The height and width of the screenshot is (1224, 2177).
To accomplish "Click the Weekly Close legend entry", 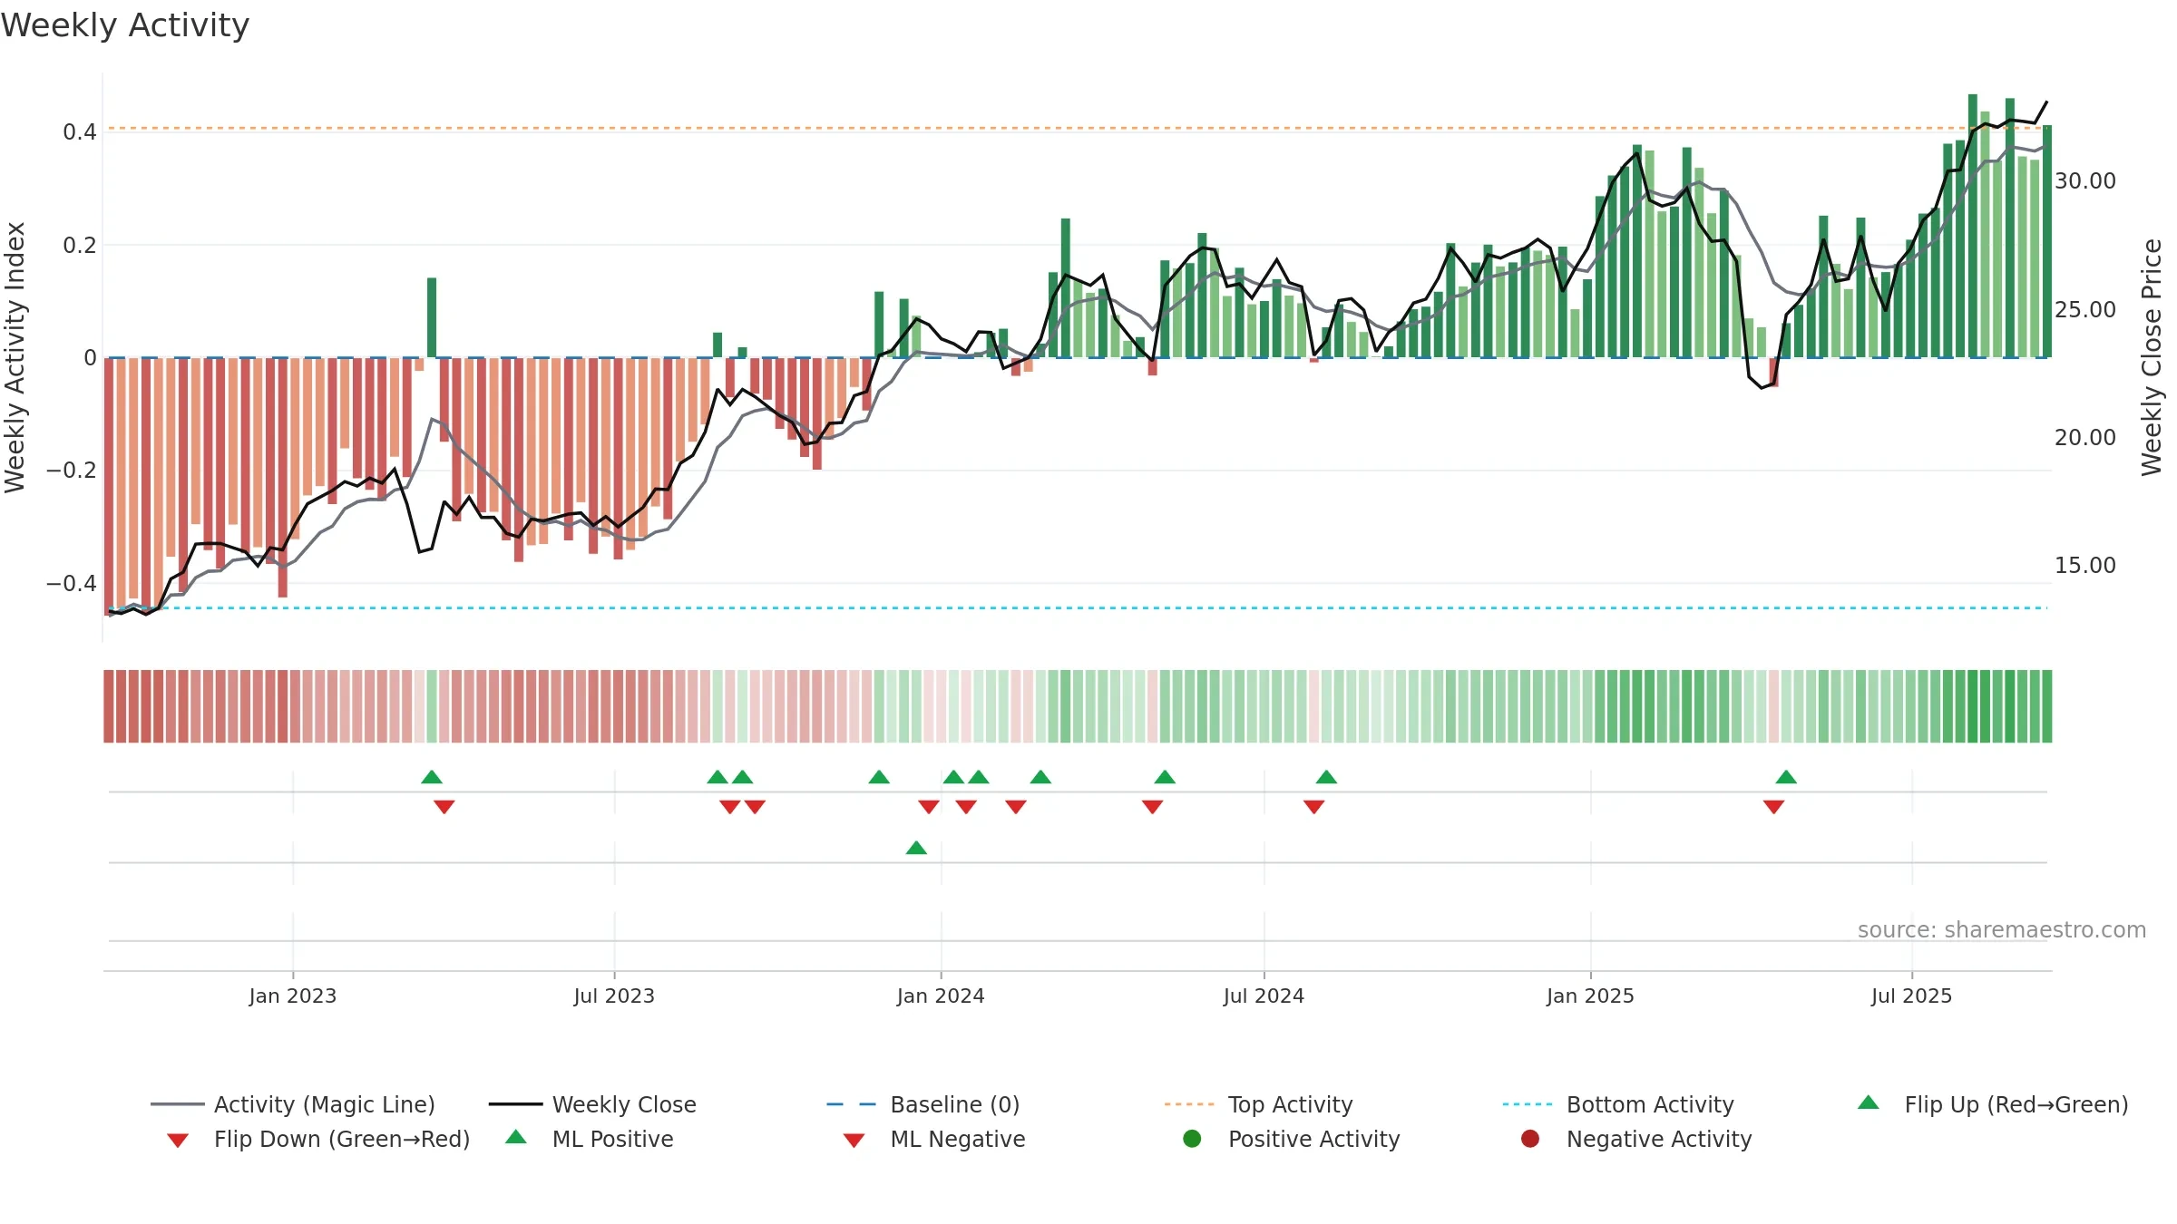I will [592, 1104].
